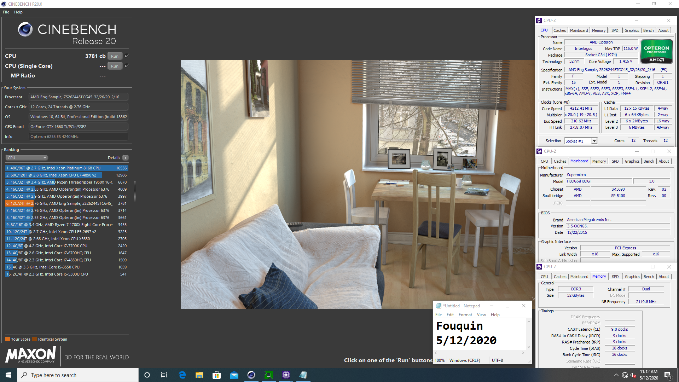
Task: Select Ryzen Threadripper 1950X ranking row
Action: 66,182
